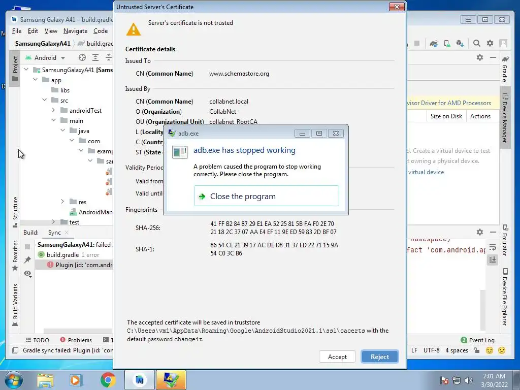Open the Gradle tool window tab
520x390 pixels.
[505, 69]
